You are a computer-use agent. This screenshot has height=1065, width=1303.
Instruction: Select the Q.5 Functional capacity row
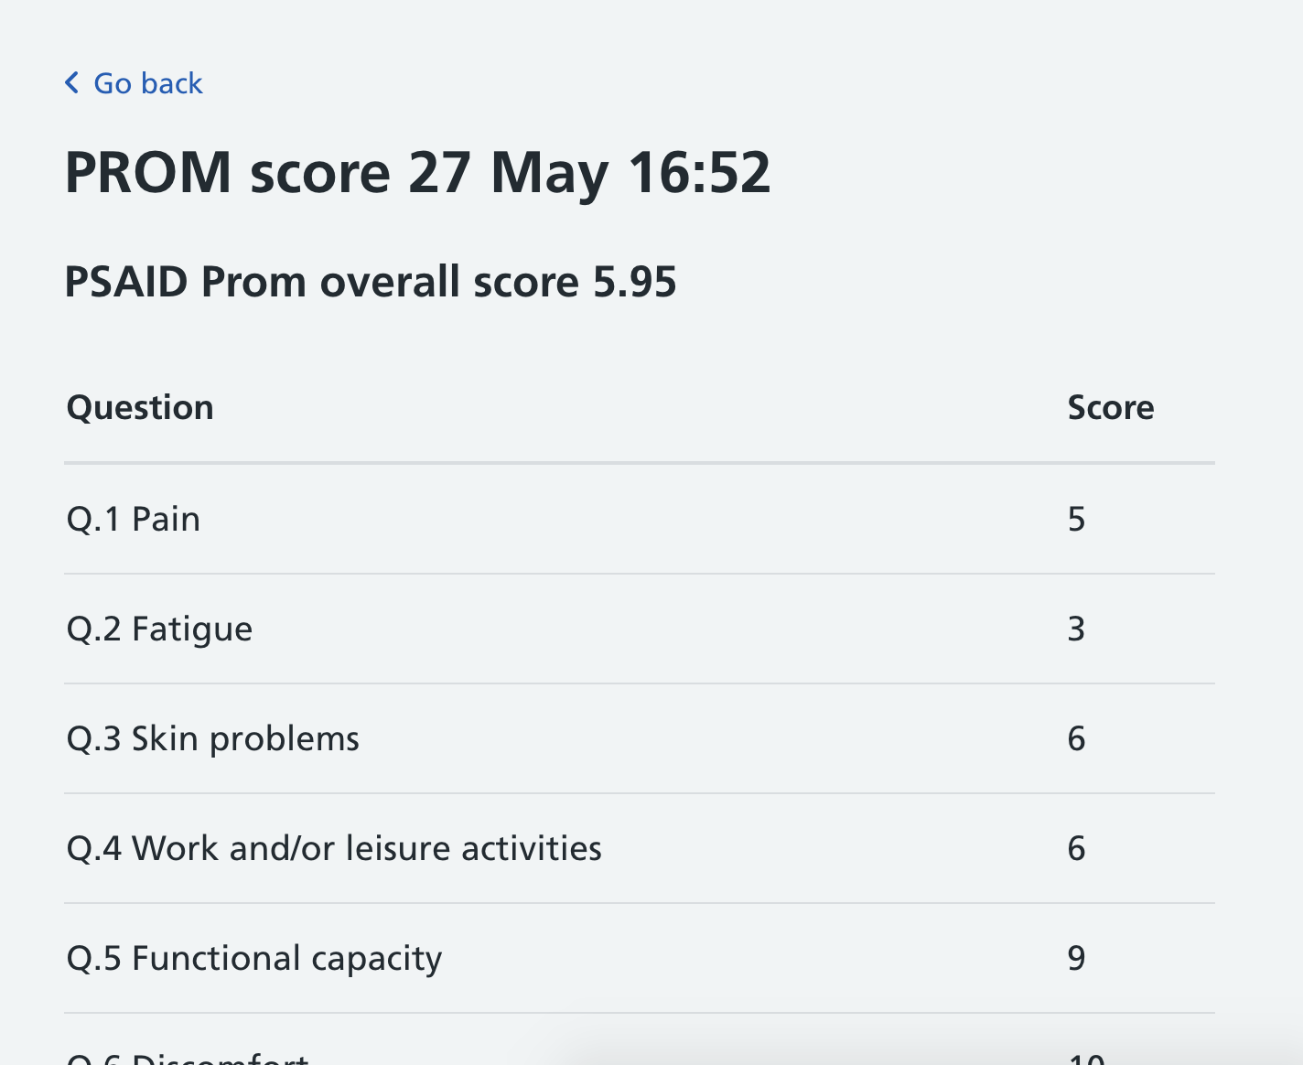point(640,959)
